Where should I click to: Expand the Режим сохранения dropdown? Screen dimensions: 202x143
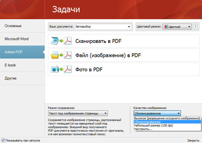(x=78, y=113)
